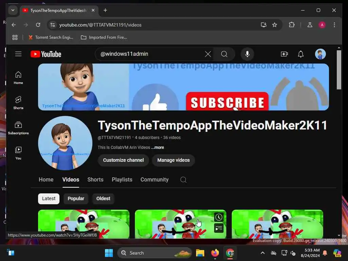
Task: Open the Imported From Firefox bookmarks folder
Action: coord(104,37)
